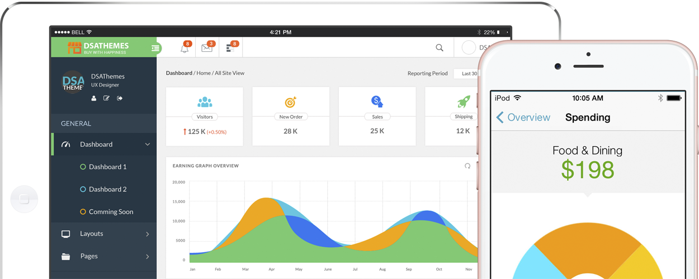Select Comming Soon in sidebar
Viewport: 699px width, 279px height.
point(110,211)
